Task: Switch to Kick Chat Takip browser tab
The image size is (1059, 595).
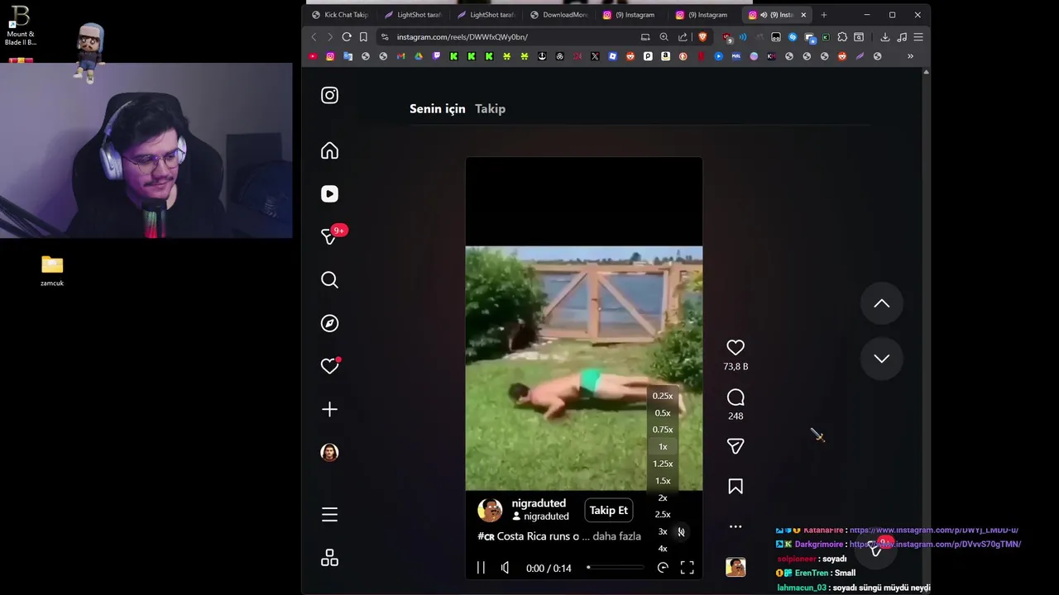Action: [339, 15]
